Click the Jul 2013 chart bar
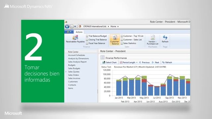Viewport: 212px width, 119px height. [157, 91]
